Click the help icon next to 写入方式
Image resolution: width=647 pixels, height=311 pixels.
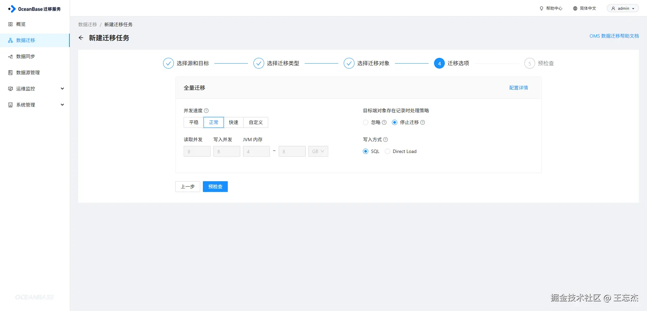386,140
